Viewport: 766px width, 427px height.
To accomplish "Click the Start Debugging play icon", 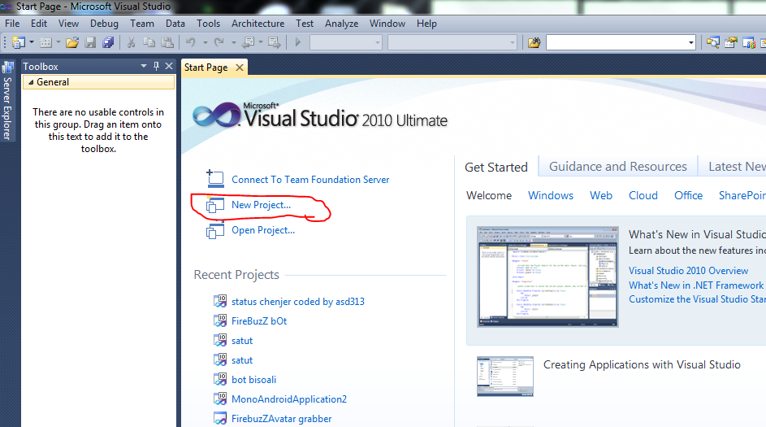I will click(298, 42).
